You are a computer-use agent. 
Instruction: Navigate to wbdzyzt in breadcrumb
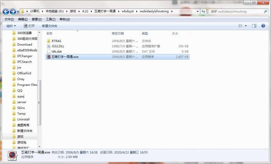127,11
